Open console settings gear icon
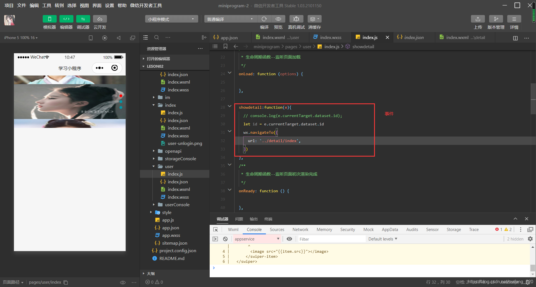The image size is (536, 287). (x=530, y=239)
